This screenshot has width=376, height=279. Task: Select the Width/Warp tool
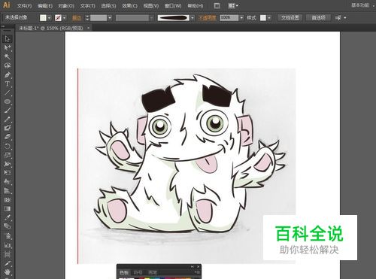(x=7, y=164)
